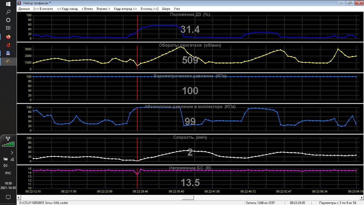The image size is (364, 205).
Task: Click the Барометрическое давление graph title
Action: tap(190, 76)
